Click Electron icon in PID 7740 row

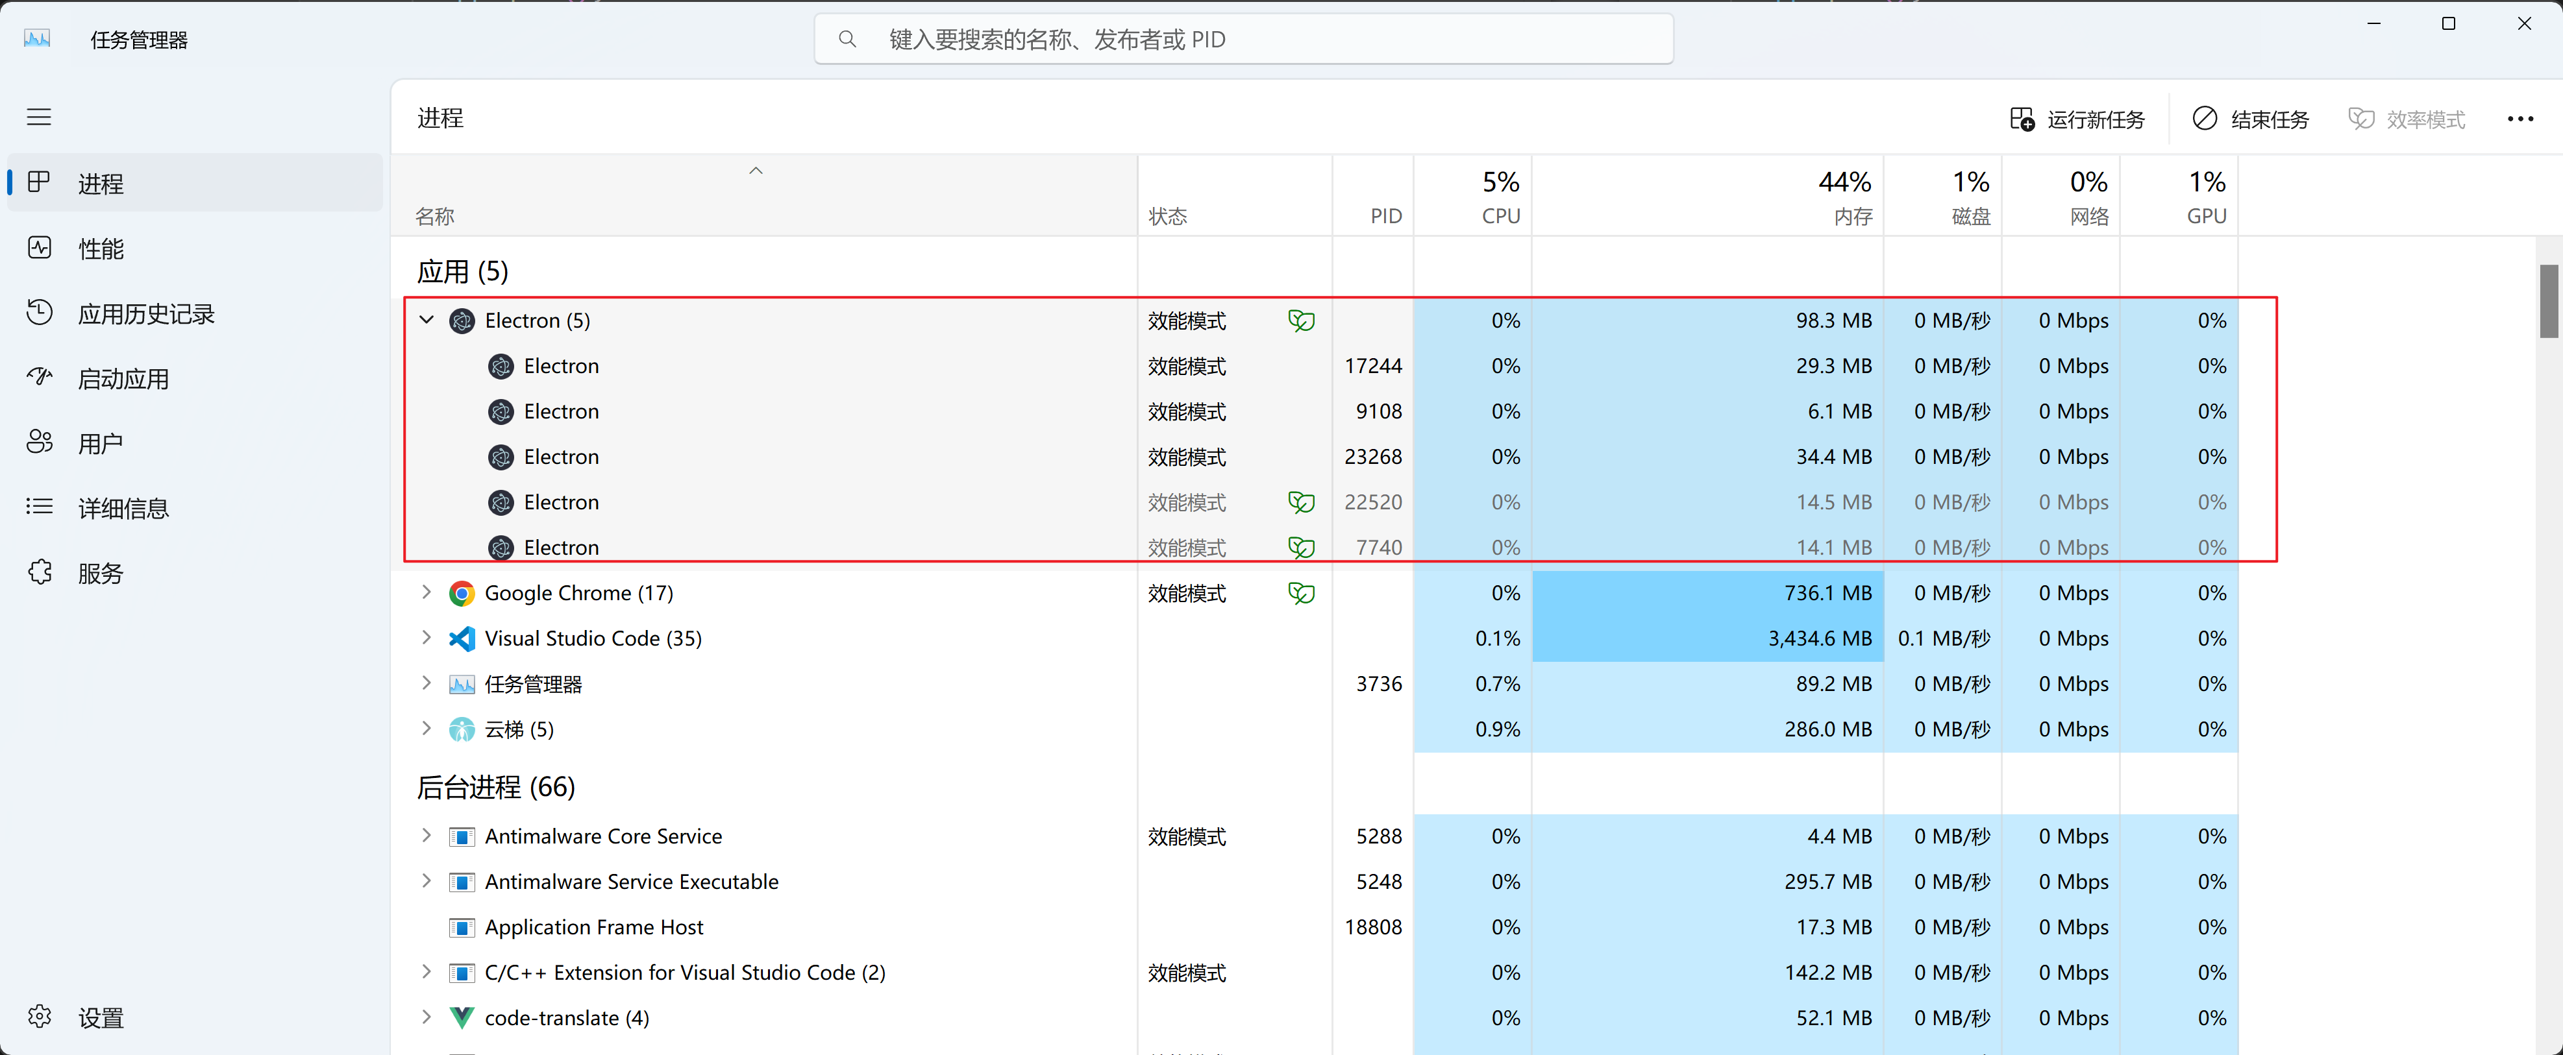click(501, 548)
